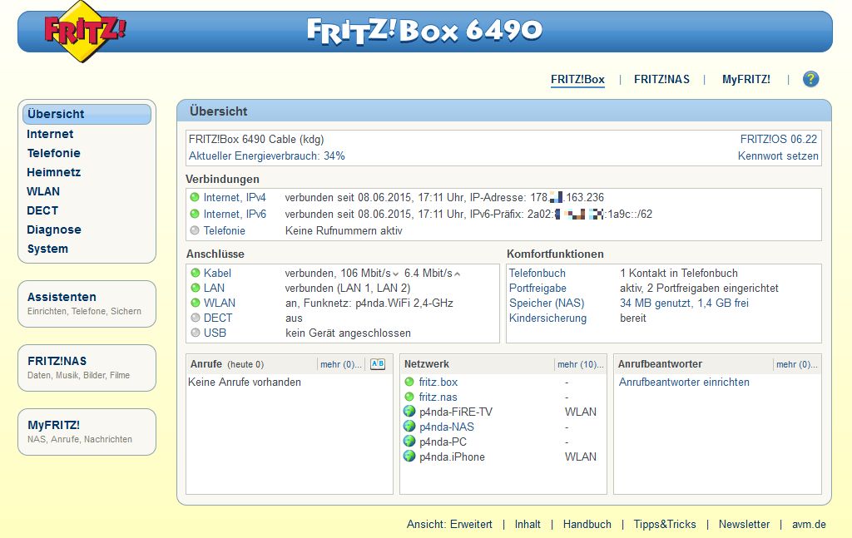Click globe icon next to p4nda-PC
Viewport: 852px width, 538px height.
pyautogui.click(x=409, y=442)
